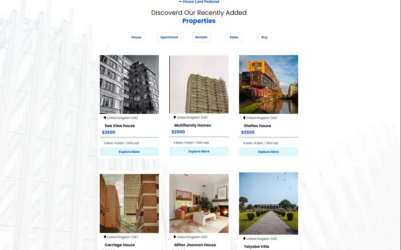Open the Sea View house photo
The width and height of the screenshot is (401, 250).
[x=129, y=84]
